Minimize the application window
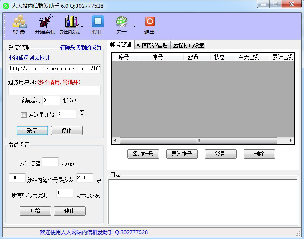The height and width of the screenshot is (239, 304). pyautogui.click(x=264, y=4)
